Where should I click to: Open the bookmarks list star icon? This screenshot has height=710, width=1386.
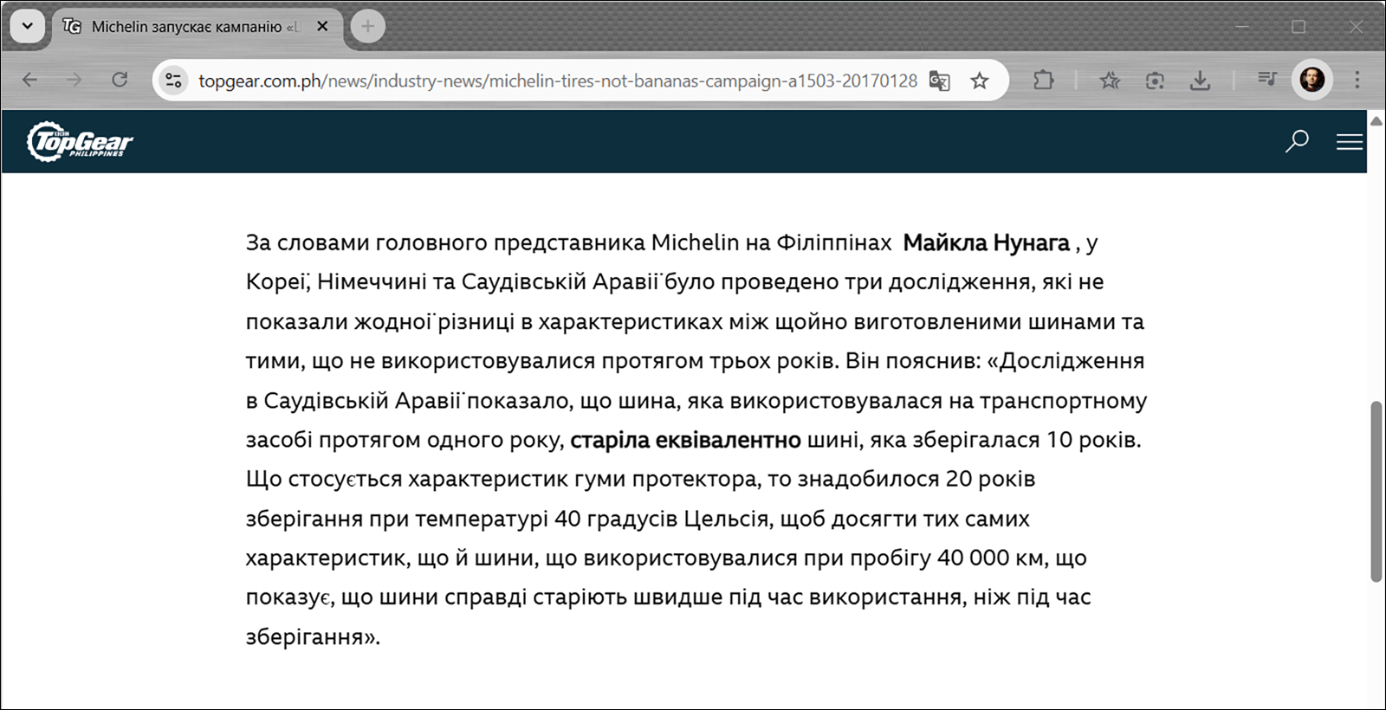1110,81
